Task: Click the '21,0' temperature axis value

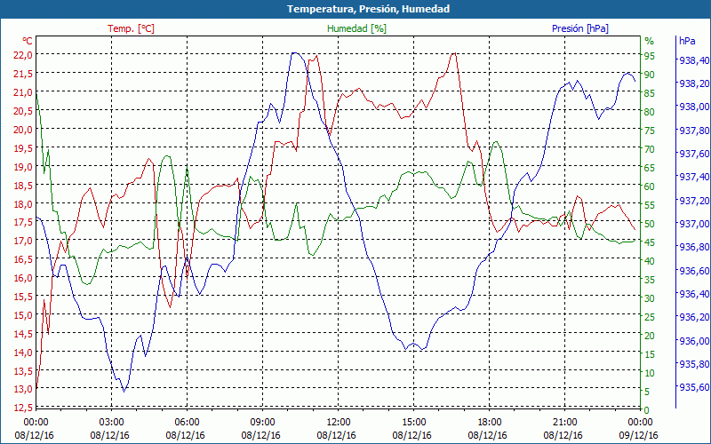Action: (x=23, y=92)
